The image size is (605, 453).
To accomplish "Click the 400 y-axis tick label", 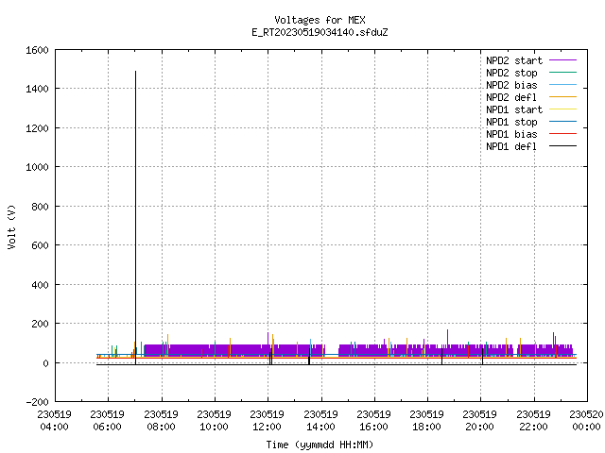I will click(40, 285).
